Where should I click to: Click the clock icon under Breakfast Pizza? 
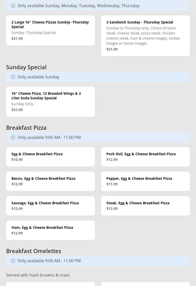point(13,137)
